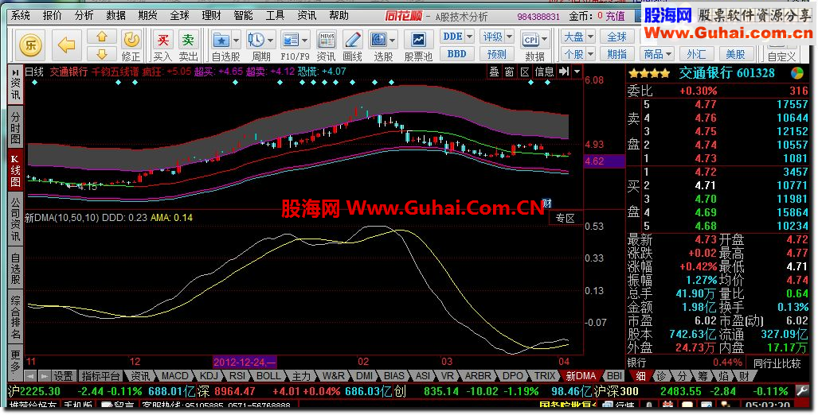Select the TRIX indicator tab
Screen dimensions: 818x415
point(545,375)
